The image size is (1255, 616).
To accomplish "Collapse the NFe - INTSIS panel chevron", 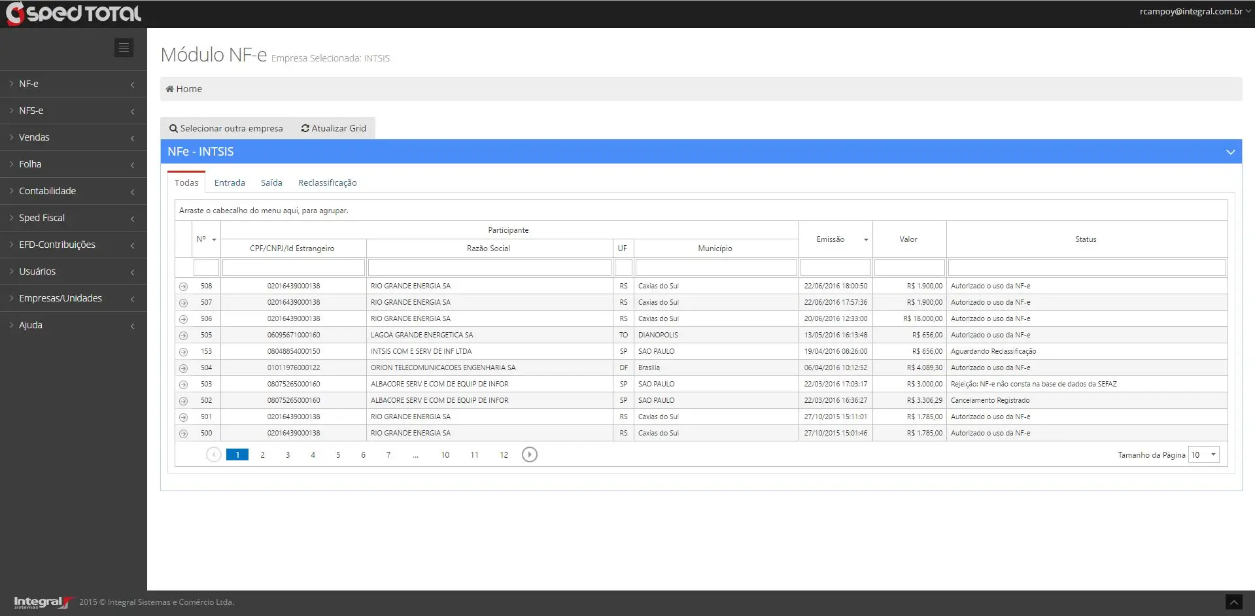I will click(x=1230, y=152).
